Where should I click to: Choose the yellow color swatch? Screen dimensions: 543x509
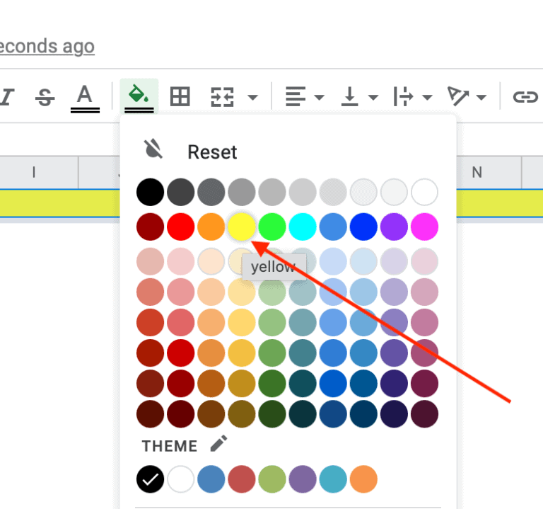click(242, 227)
